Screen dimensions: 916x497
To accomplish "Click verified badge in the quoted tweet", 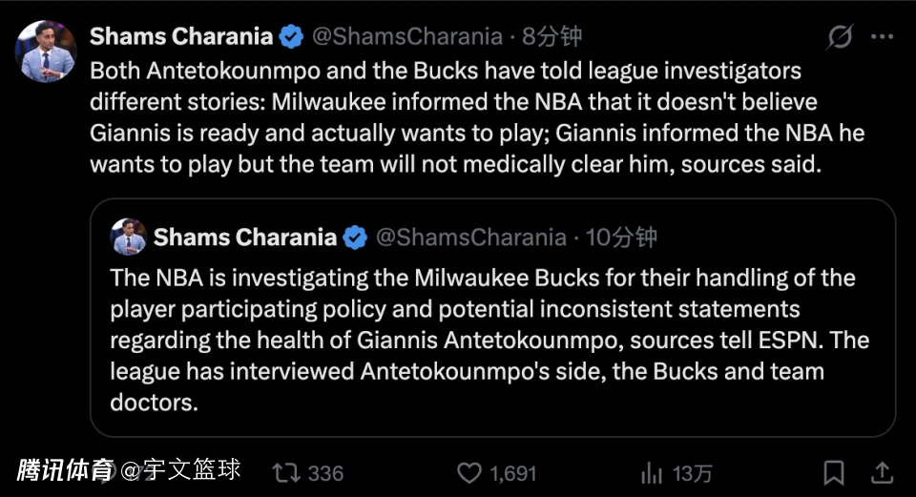I will point(355,237).
